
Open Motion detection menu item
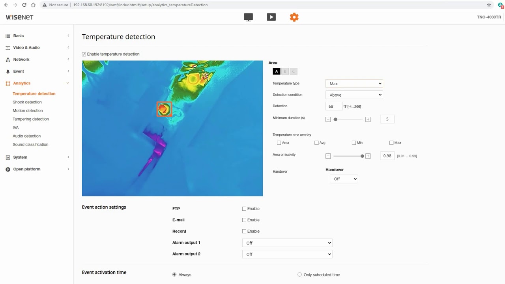(x=28, y=111)
